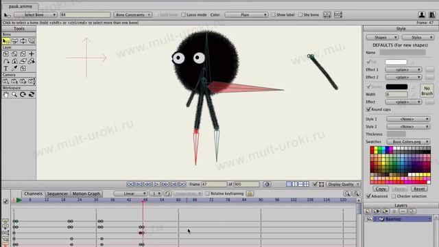Screen dimensions: 439x247
Task: Click the Copy button in Style
Action: point(381,189)
